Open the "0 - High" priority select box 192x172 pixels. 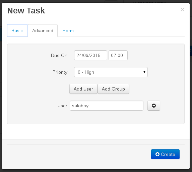111,72
